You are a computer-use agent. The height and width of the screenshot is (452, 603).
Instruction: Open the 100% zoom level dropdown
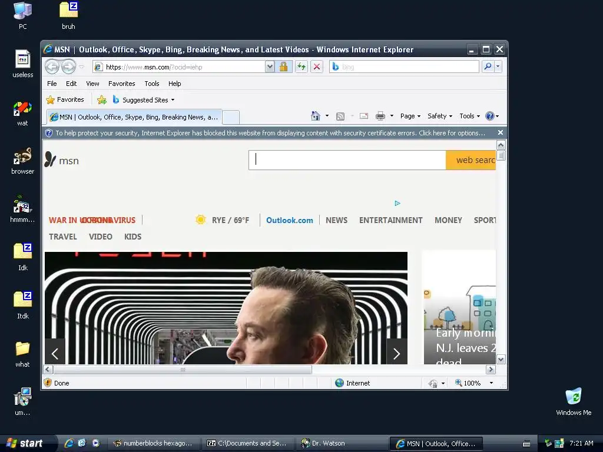click(491, 383)
